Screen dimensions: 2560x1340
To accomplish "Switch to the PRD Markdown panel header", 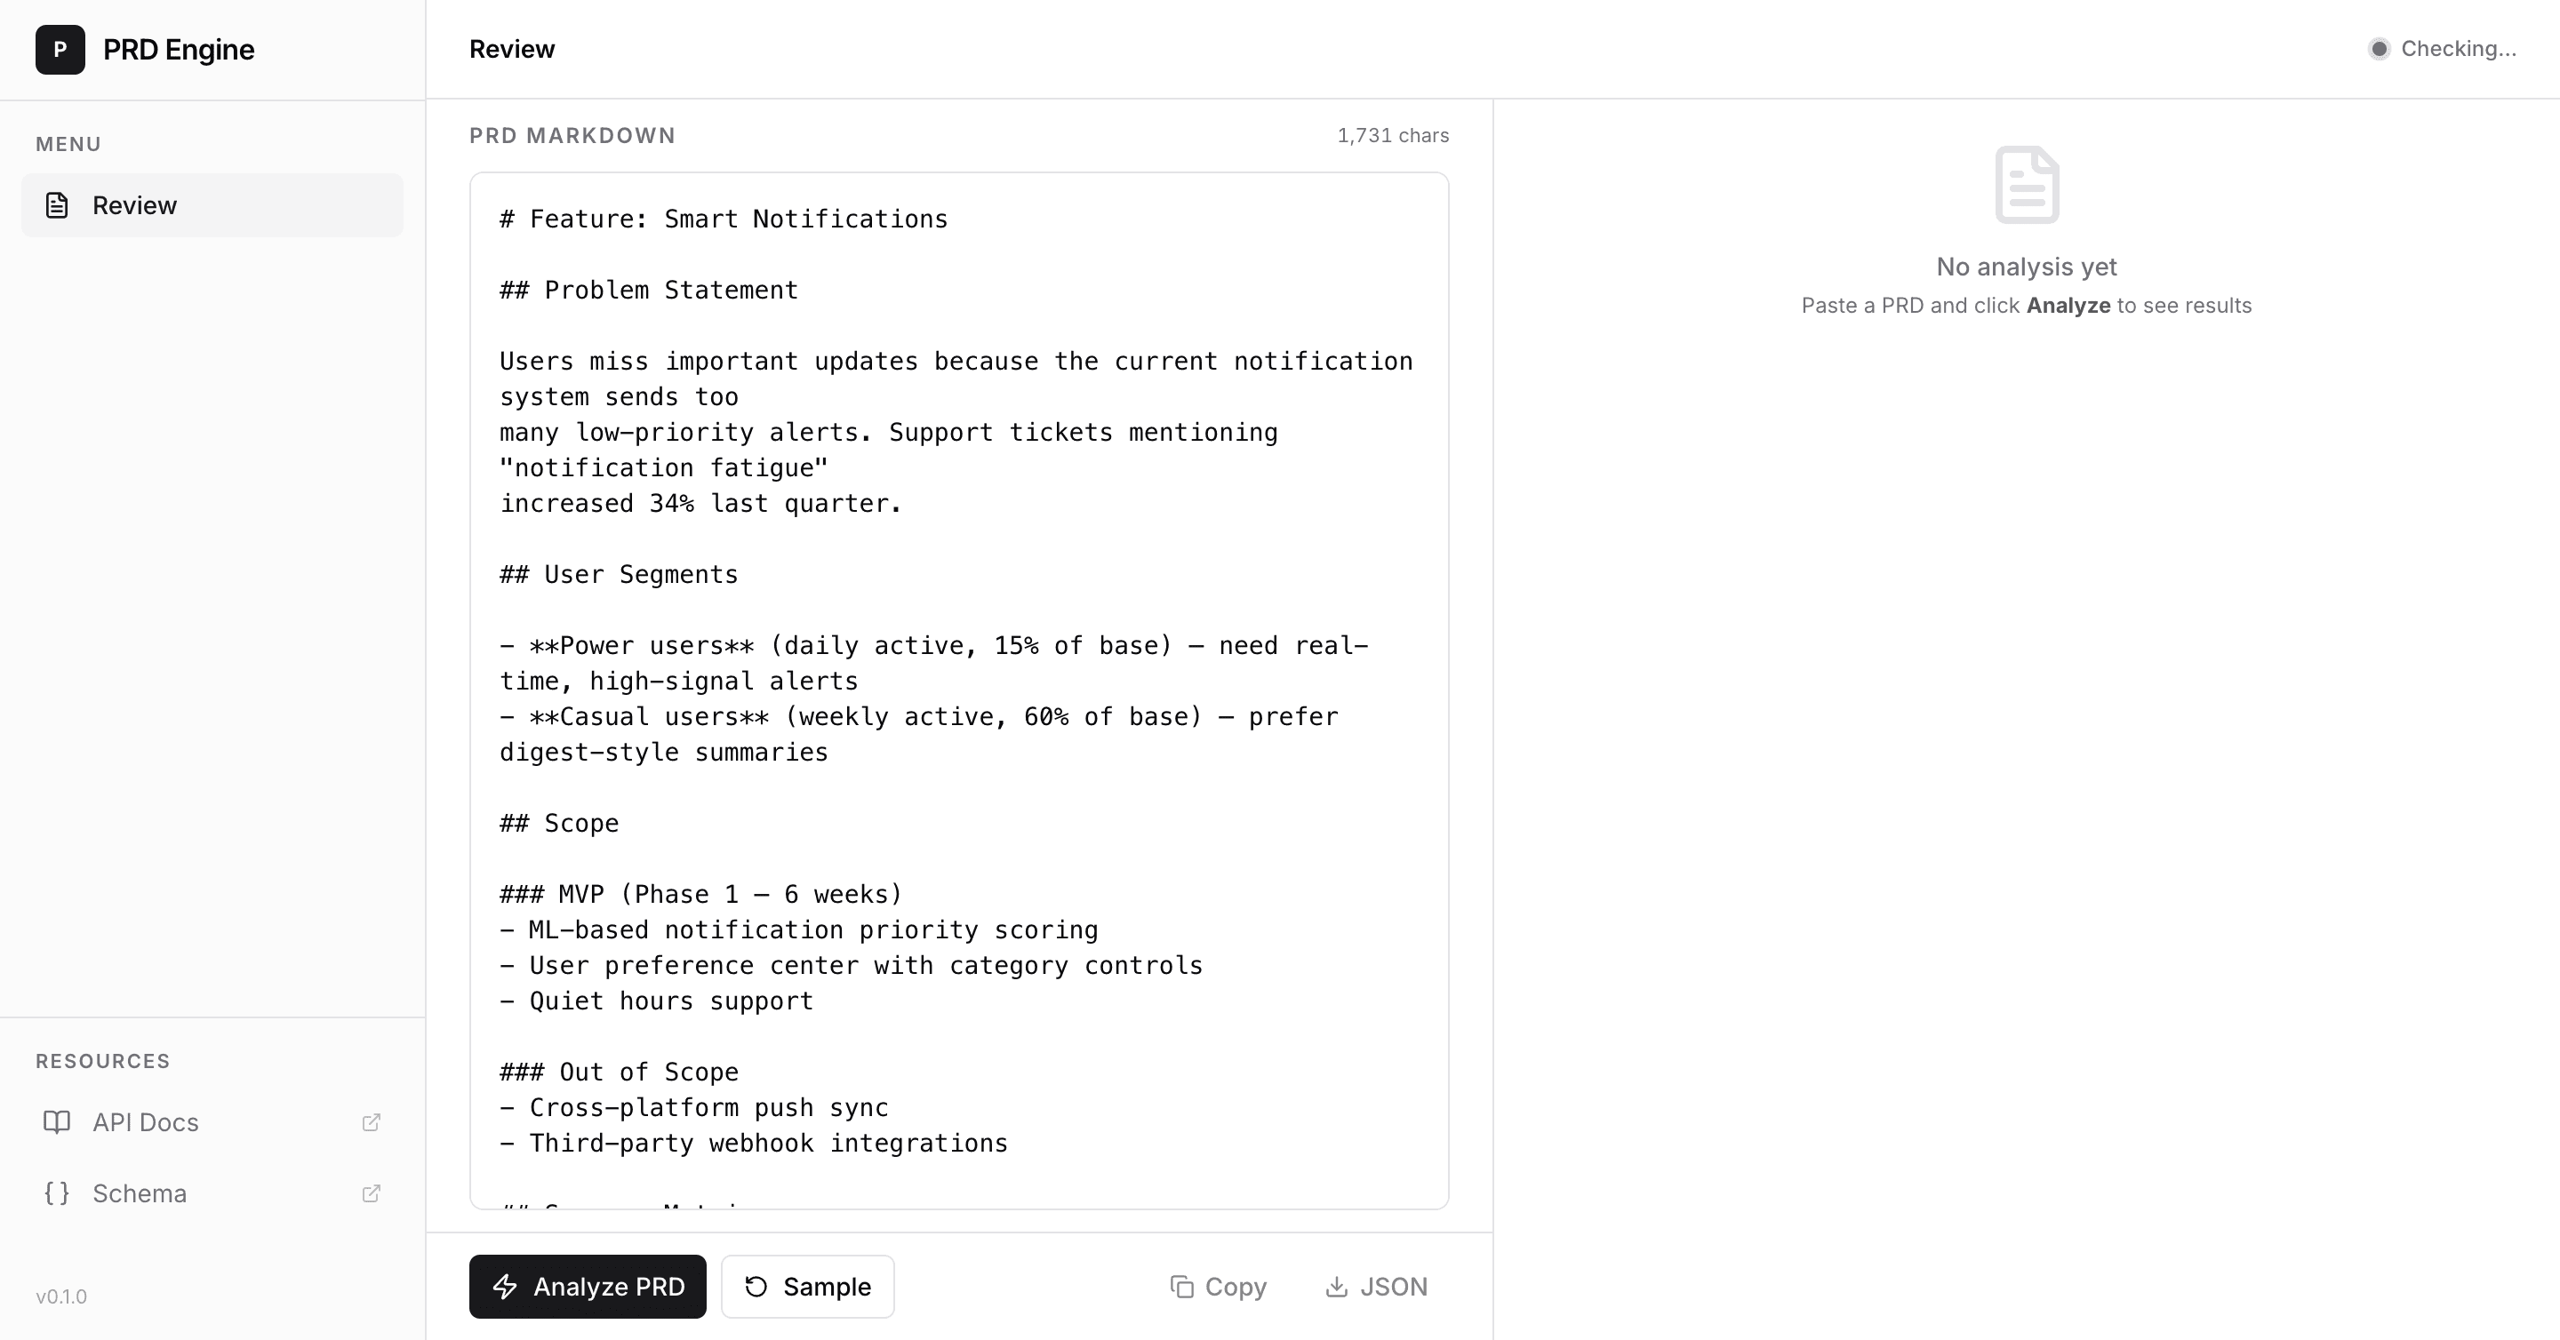I will [x=572, y=135].
